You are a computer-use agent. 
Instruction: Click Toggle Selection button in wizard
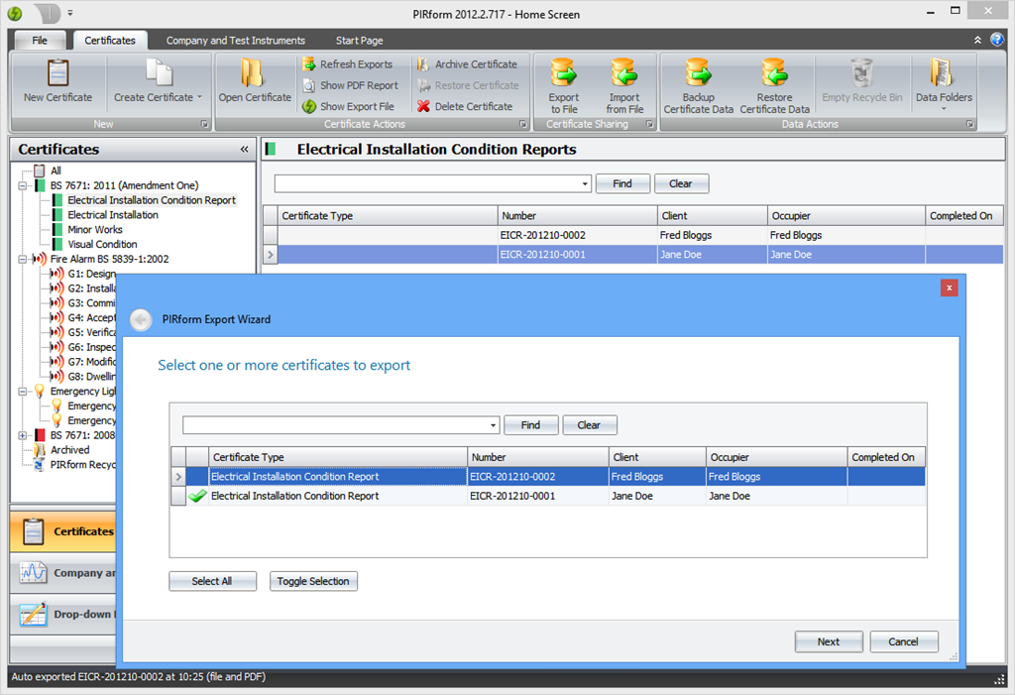click(x=313, y=581)
